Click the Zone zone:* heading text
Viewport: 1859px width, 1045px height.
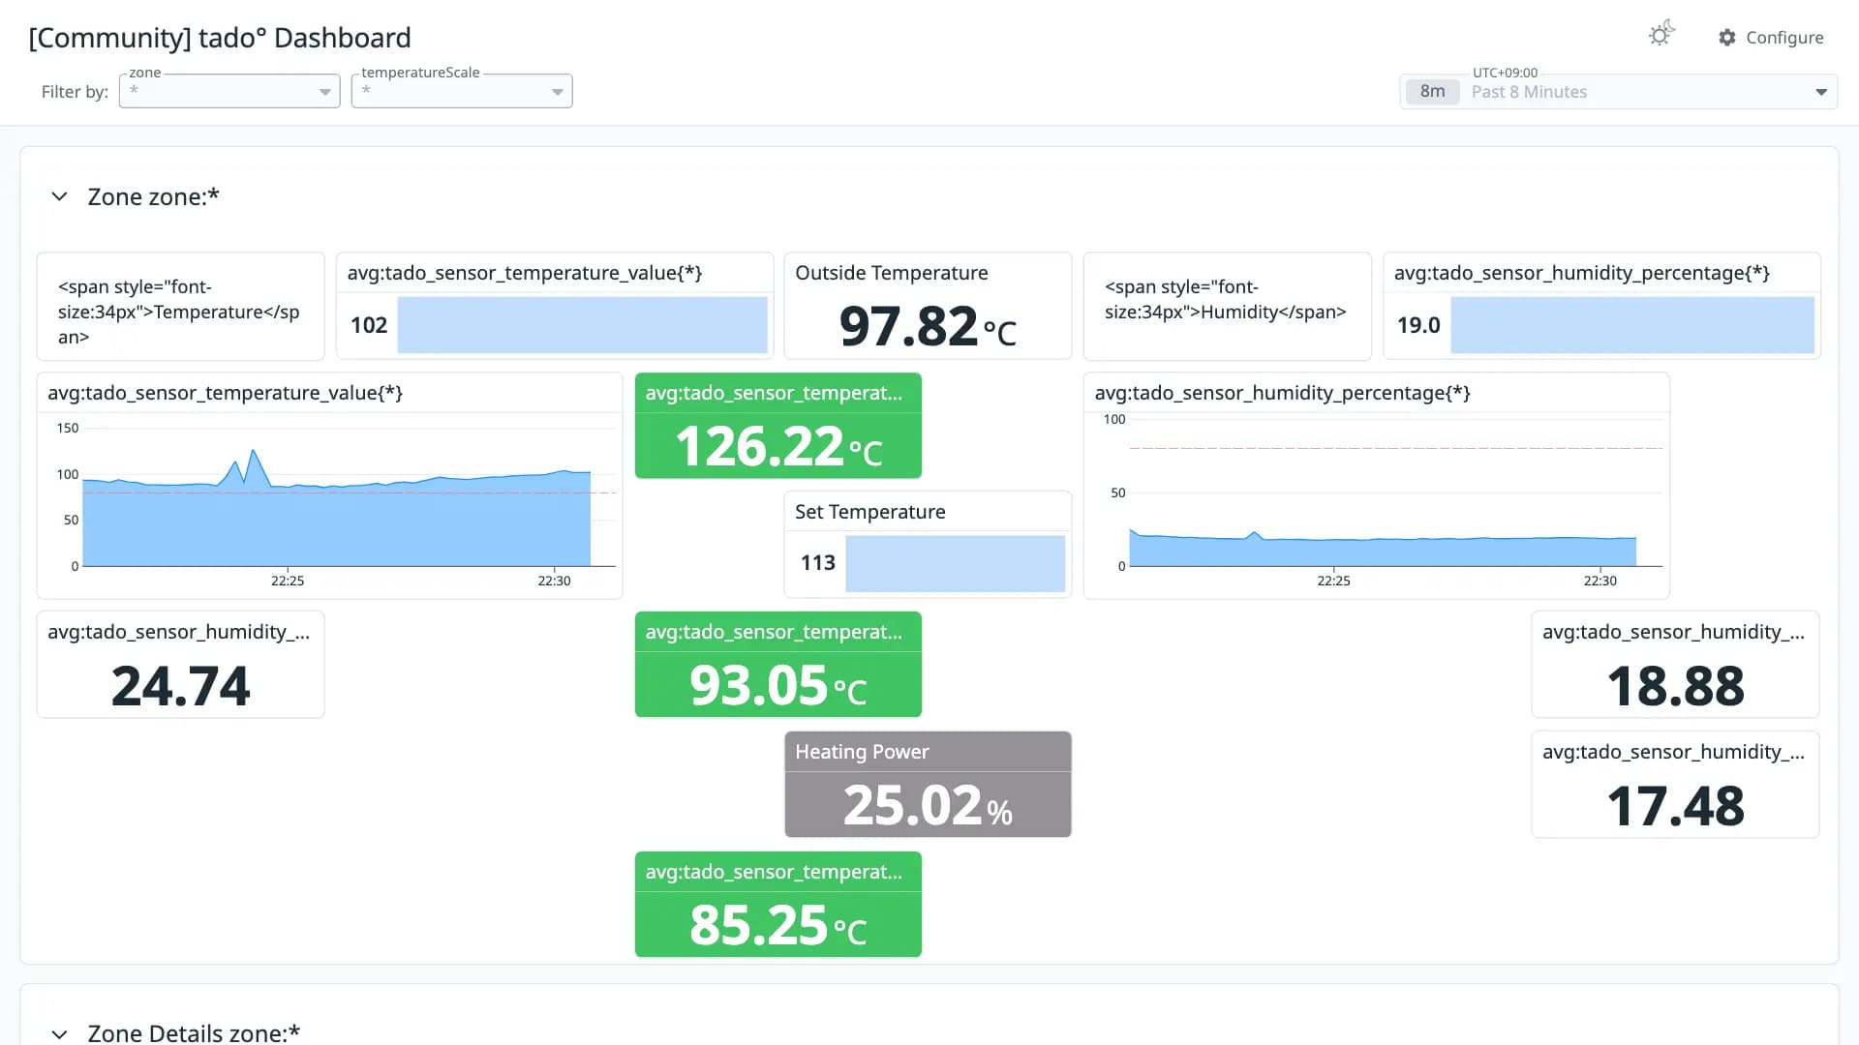click(153, 196)
